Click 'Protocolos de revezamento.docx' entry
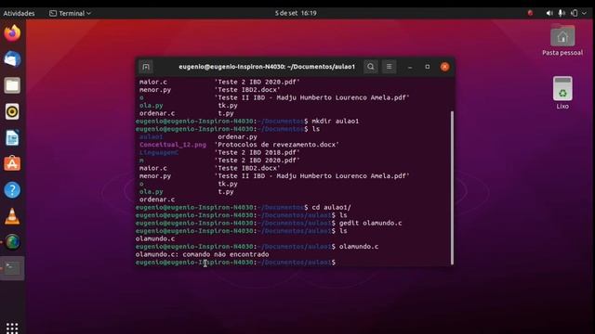Screen dimensions: 595x334 [277, 145]
